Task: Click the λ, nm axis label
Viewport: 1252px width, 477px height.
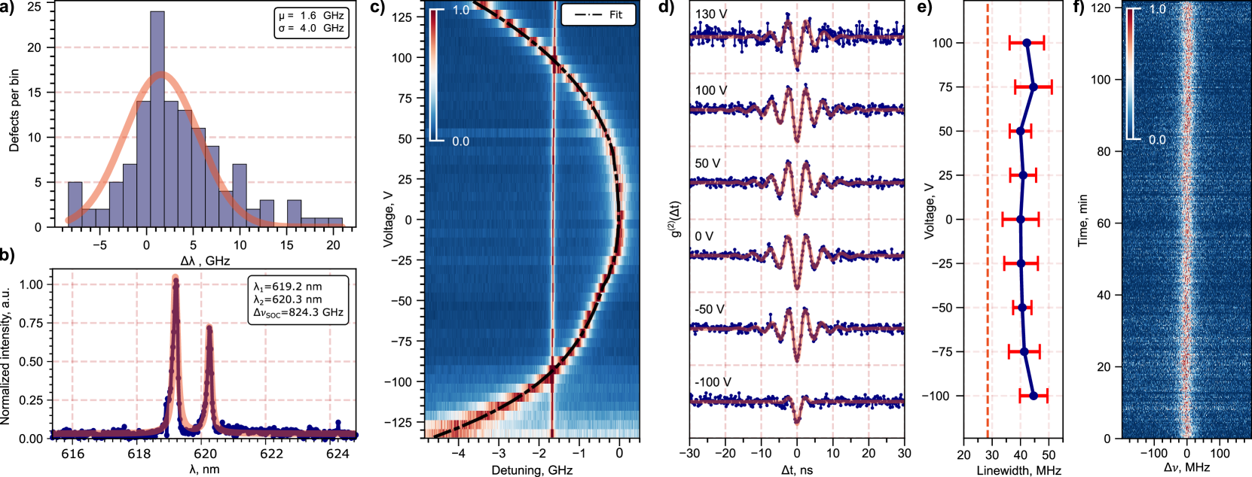Action: tap(205, 469)
